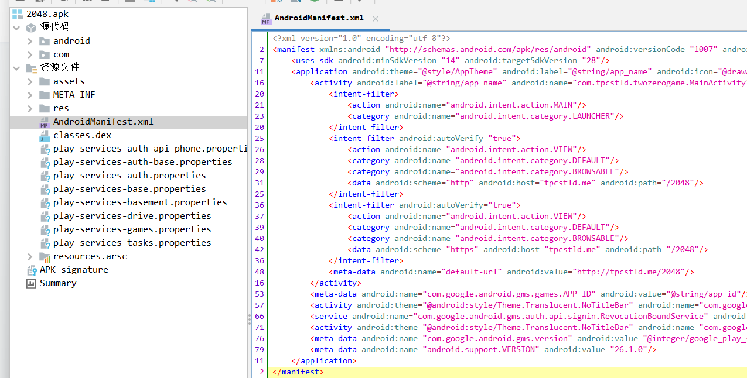Click the 资源文件 resources icon
Screen dimensions: 747x378
tap(31, 68)
